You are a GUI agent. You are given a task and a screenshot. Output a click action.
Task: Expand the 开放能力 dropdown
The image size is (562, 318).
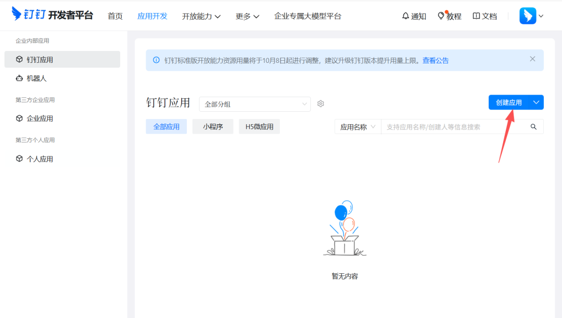click(201, 16)
